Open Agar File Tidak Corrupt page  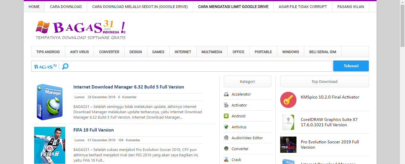[x=303, y=6]
